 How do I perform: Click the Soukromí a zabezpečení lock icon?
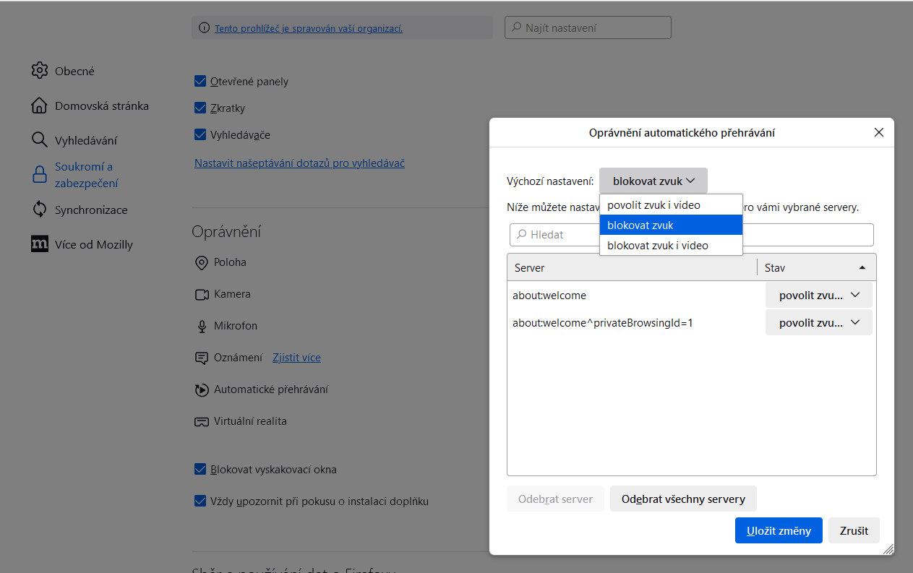coord(39,175)
